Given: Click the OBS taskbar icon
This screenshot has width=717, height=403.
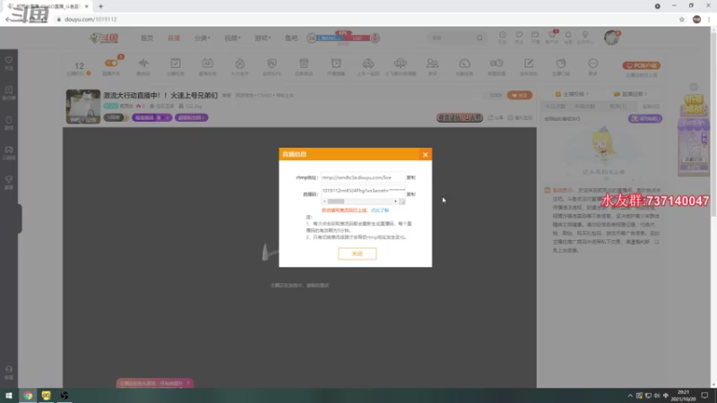Looking at the screenshot, I should tap(65, 395).
